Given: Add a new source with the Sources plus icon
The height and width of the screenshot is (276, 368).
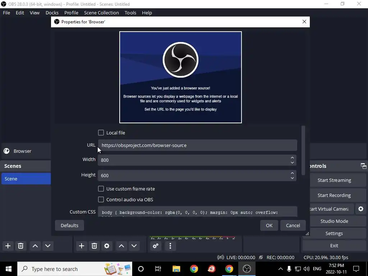Looking at the screenshot, I should [x=82, y=246].
